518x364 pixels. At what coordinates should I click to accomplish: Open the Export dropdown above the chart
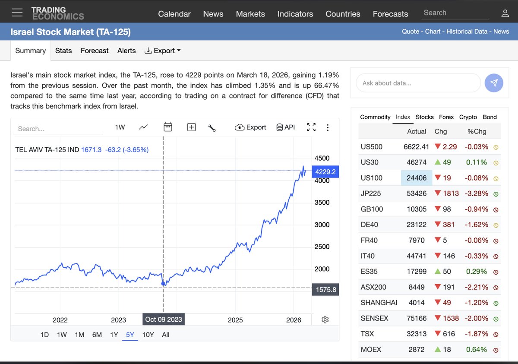pos(250,127)
